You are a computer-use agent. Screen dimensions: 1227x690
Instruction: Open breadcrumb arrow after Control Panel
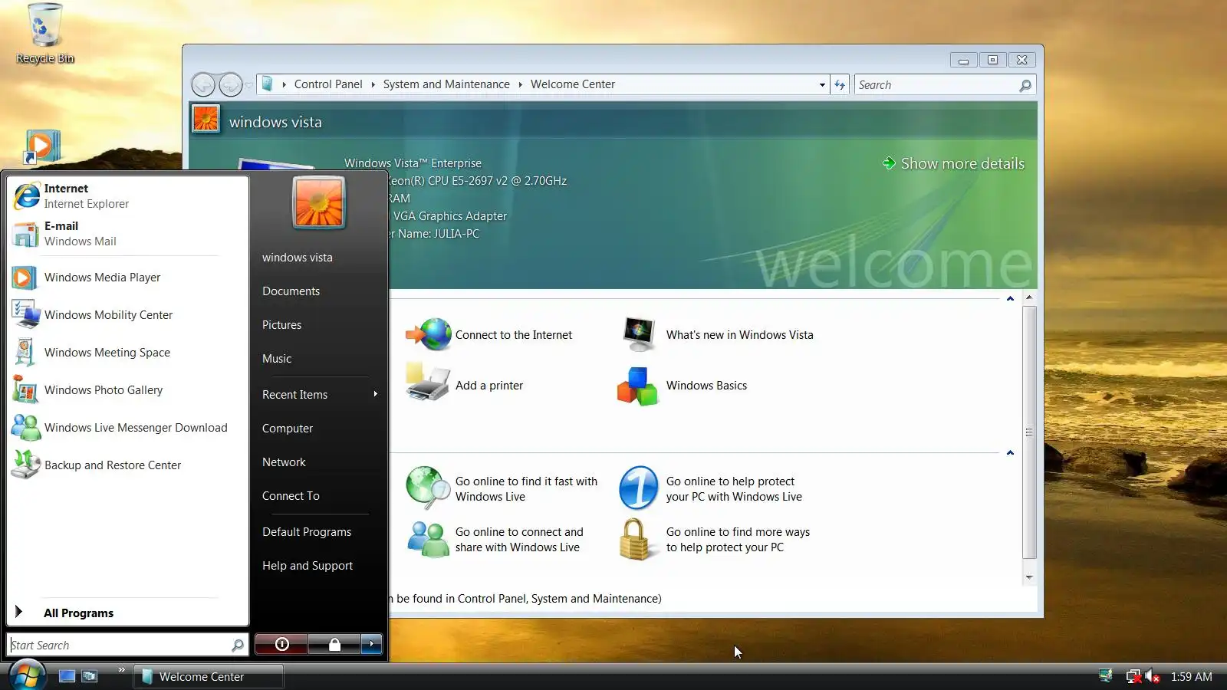(x=373, y=84)
